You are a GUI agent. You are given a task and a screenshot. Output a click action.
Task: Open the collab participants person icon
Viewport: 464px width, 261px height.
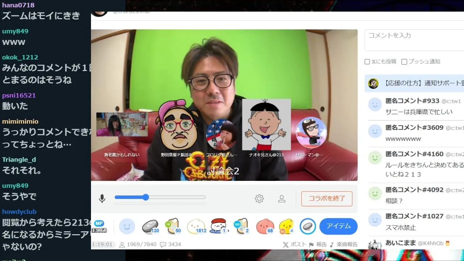click(x=282, y=199)
